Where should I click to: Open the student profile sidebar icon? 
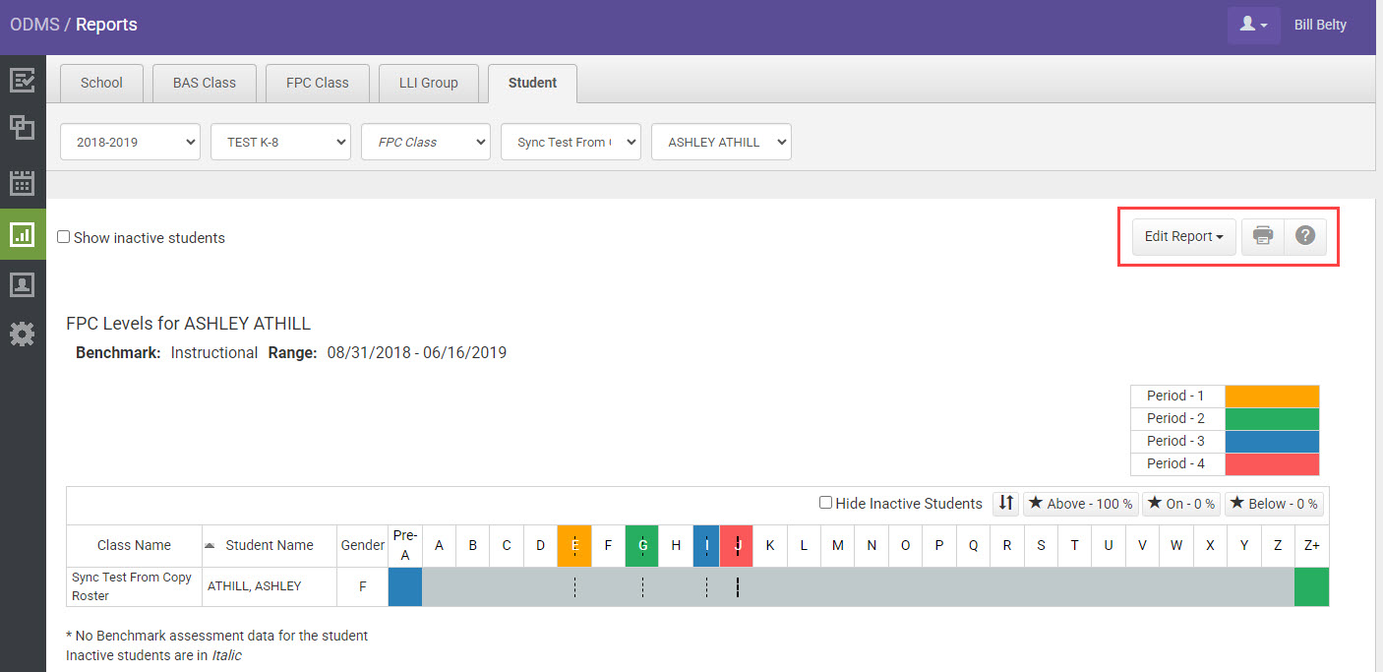(x=22, y=285)
